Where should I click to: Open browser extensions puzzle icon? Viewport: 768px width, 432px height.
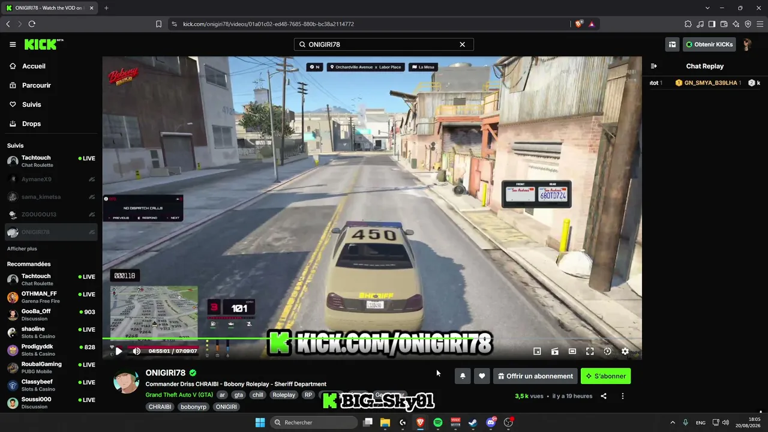tap(688, 24)
